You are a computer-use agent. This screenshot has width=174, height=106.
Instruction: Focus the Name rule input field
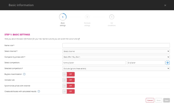pos(116,45)
